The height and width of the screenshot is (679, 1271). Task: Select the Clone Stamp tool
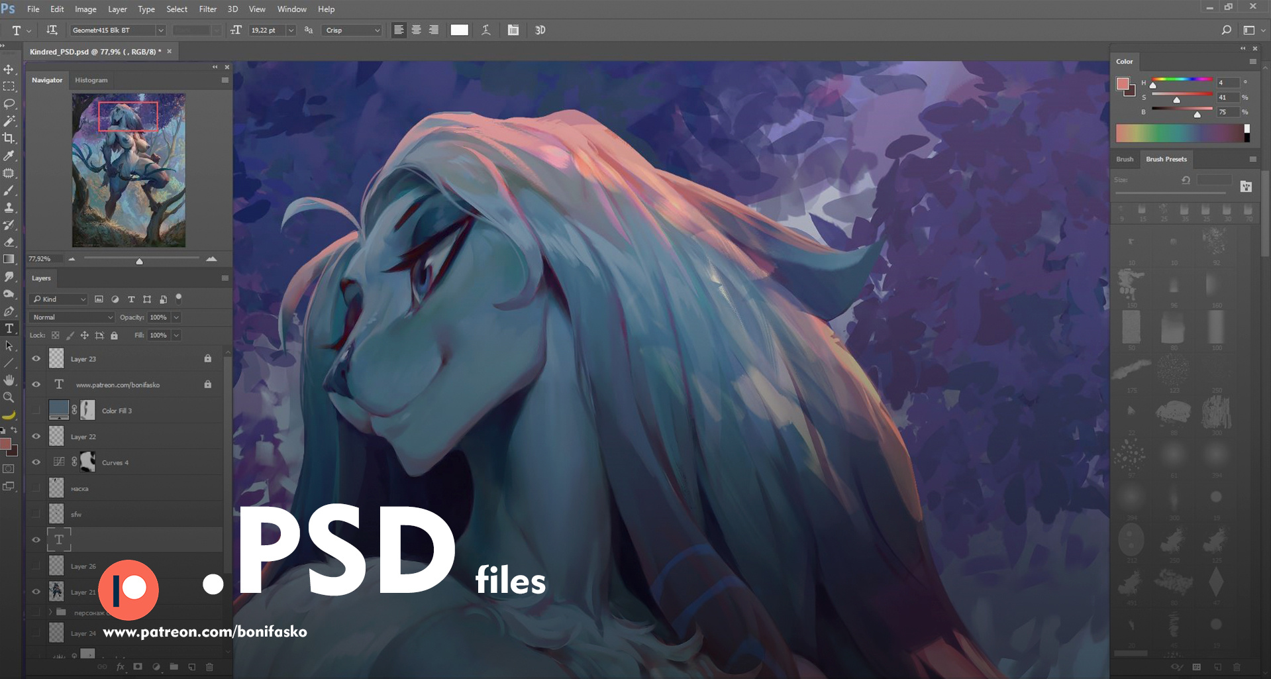9,207
